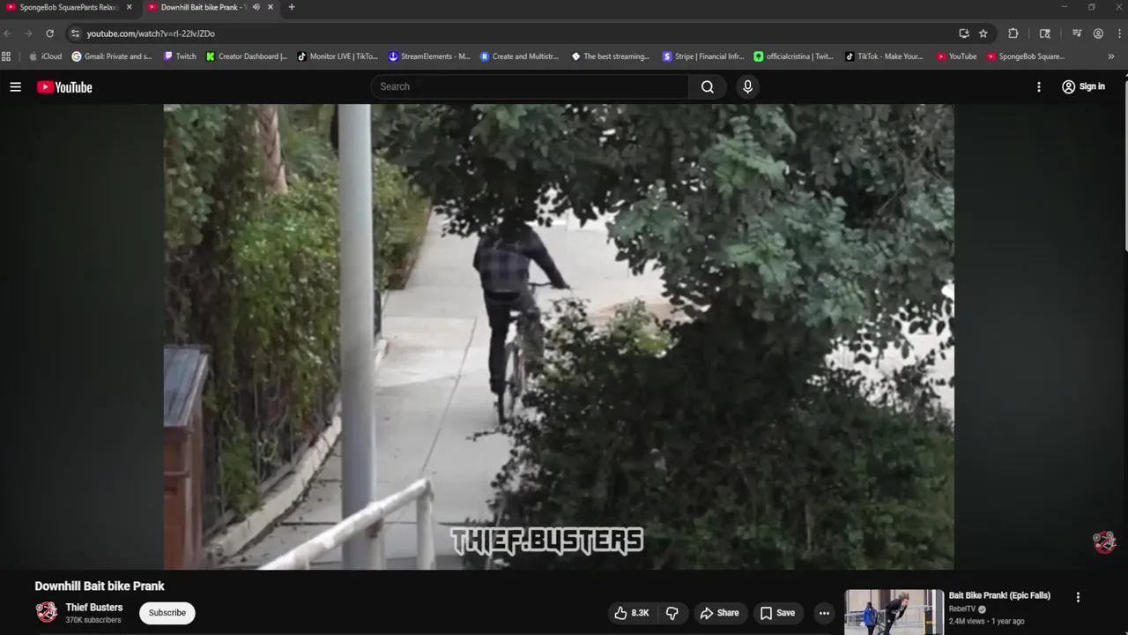
Task: Open the TikTok Make Your bookmark
Action: [x=884, y=56]
